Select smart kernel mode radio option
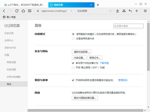 click(73, 34)
